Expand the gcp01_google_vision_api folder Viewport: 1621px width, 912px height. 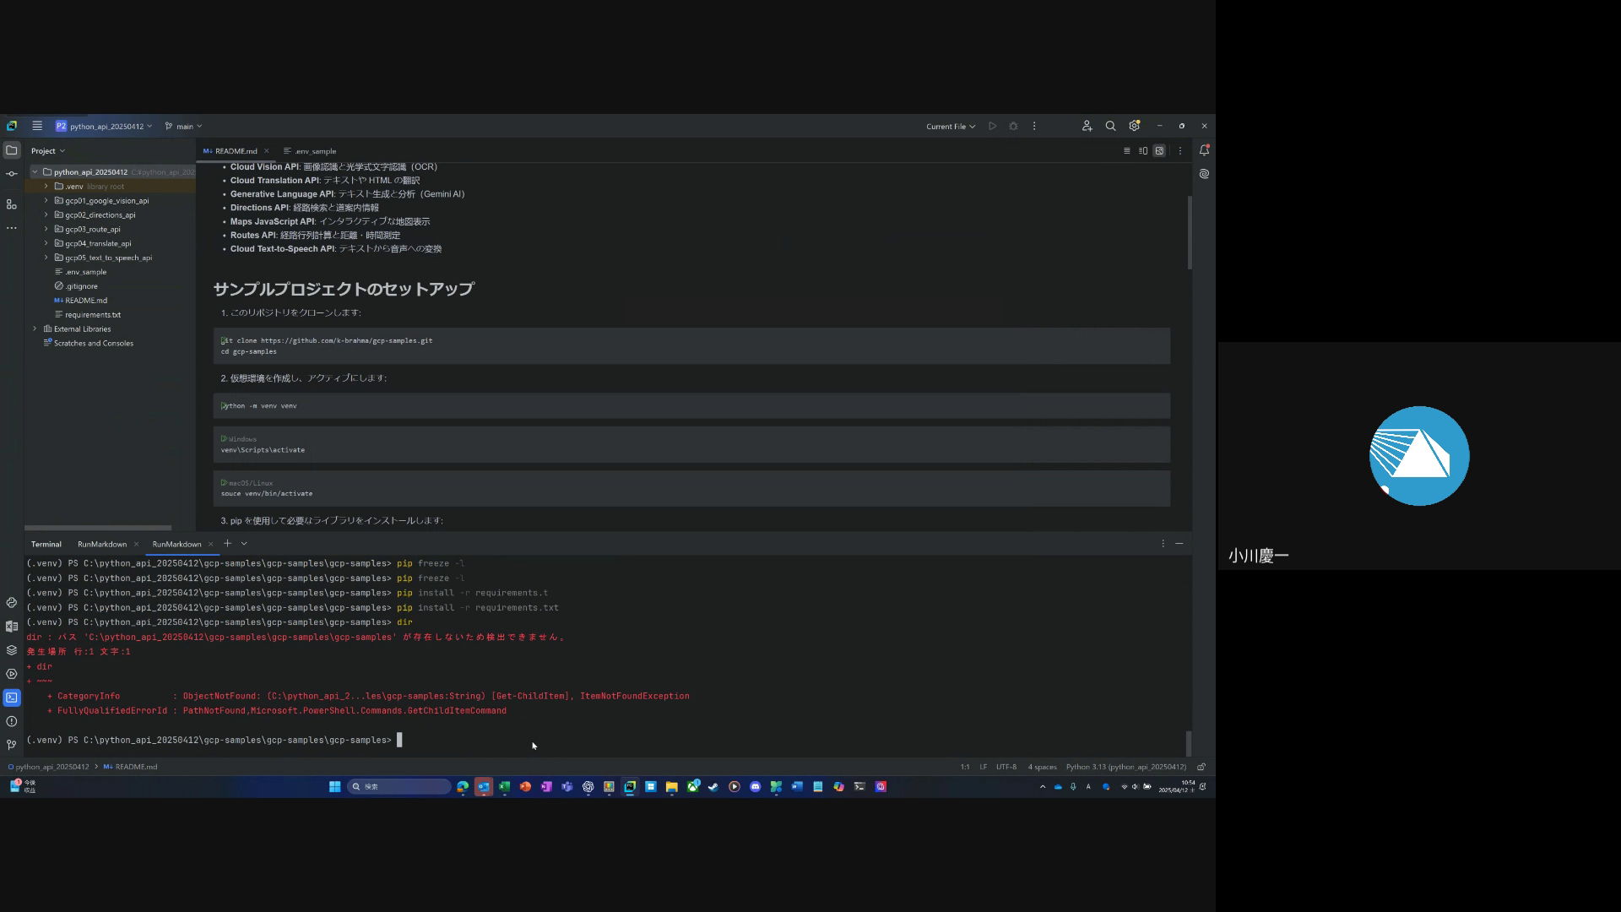46,201
